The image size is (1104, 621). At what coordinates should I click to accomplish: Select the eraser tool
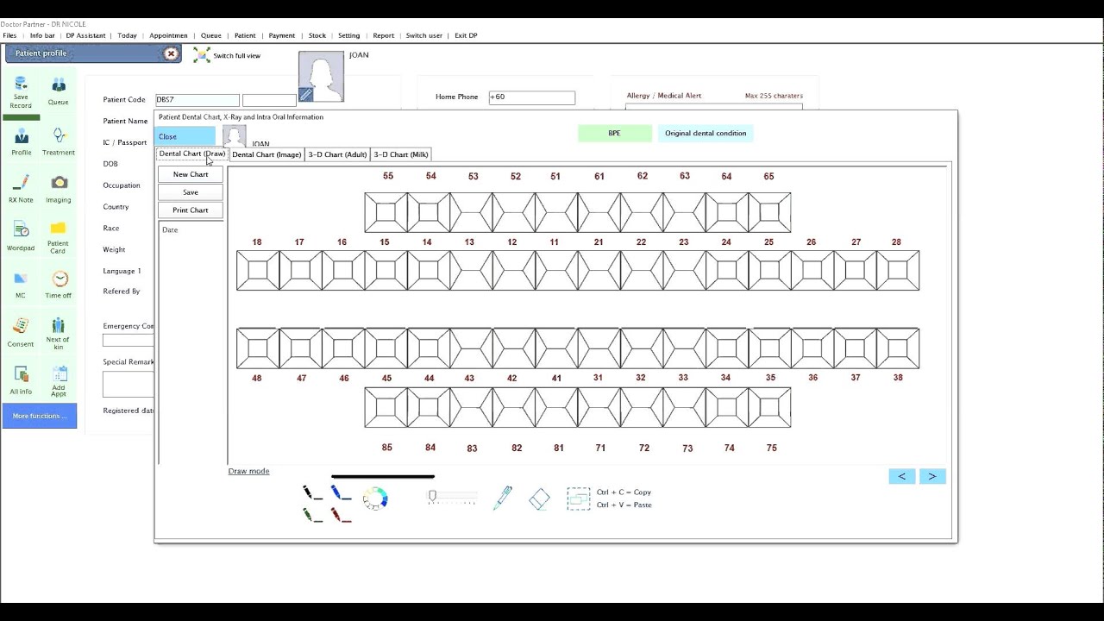[x=539, y=499]
